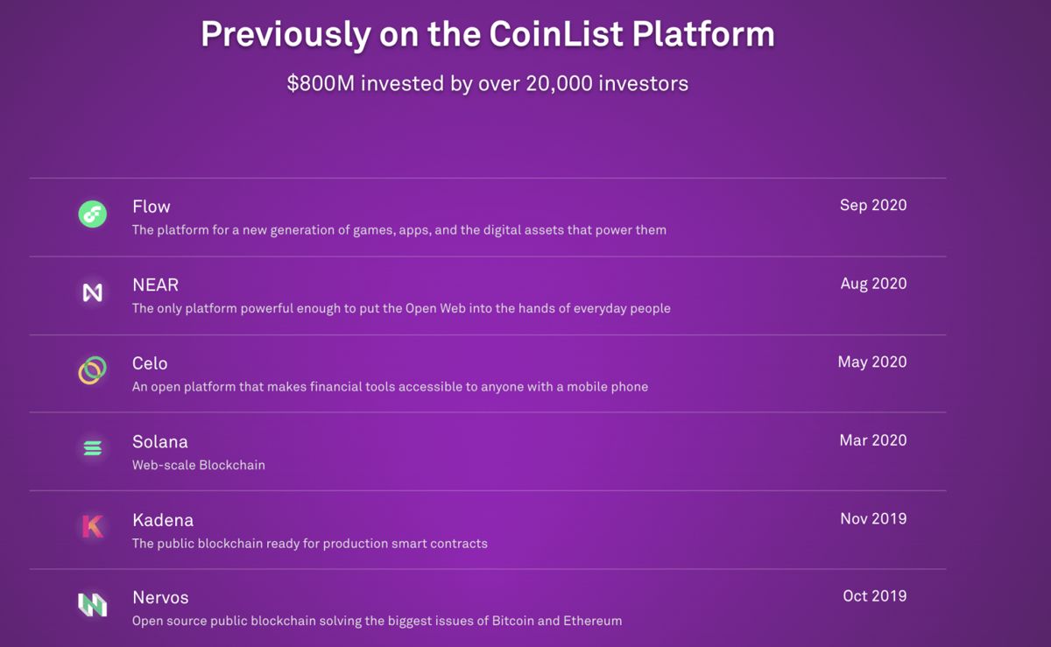
Task: Click the Solana logo icon
Action: click(93, 449)
